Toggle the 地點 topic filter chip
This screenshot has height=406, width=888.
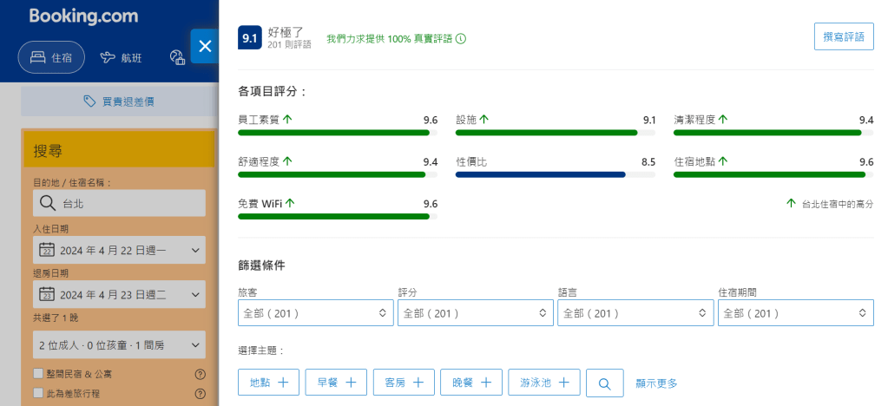[x=268, y=383]
